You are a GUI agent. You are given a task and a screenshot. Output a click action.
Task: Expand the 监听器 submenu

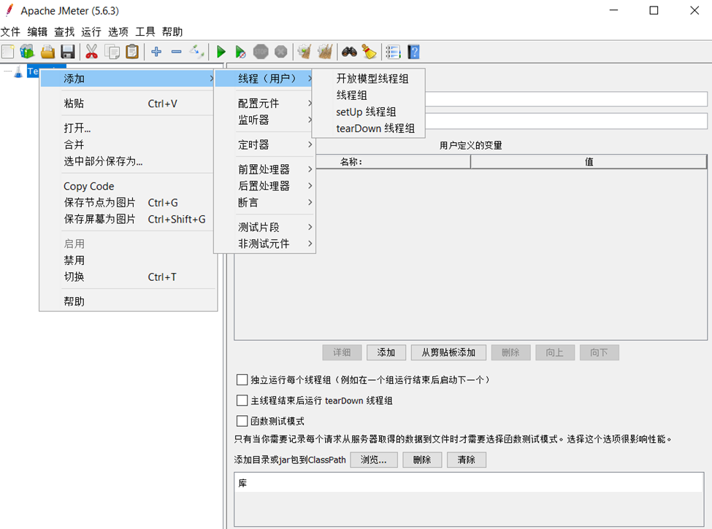[x=264, y=120]
